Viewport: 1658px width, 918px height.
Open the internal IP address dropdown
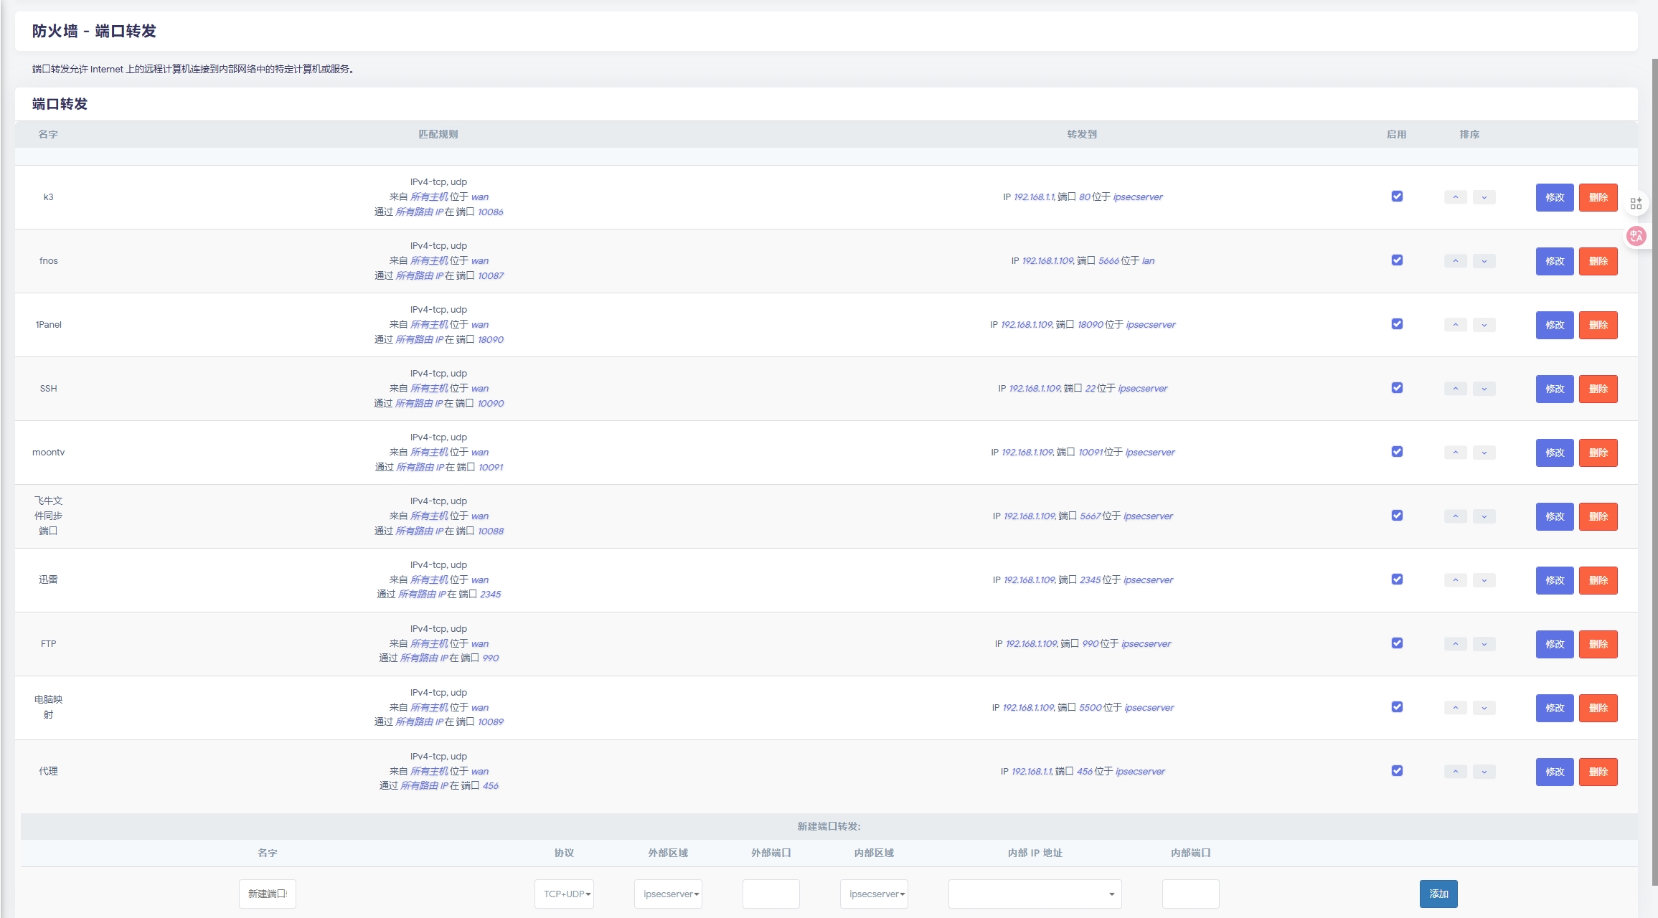click(x=1035, y=894)
